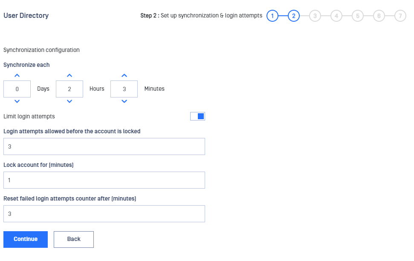Select wizard step 2 circle

pyautogui.click(x=294, y=16)
